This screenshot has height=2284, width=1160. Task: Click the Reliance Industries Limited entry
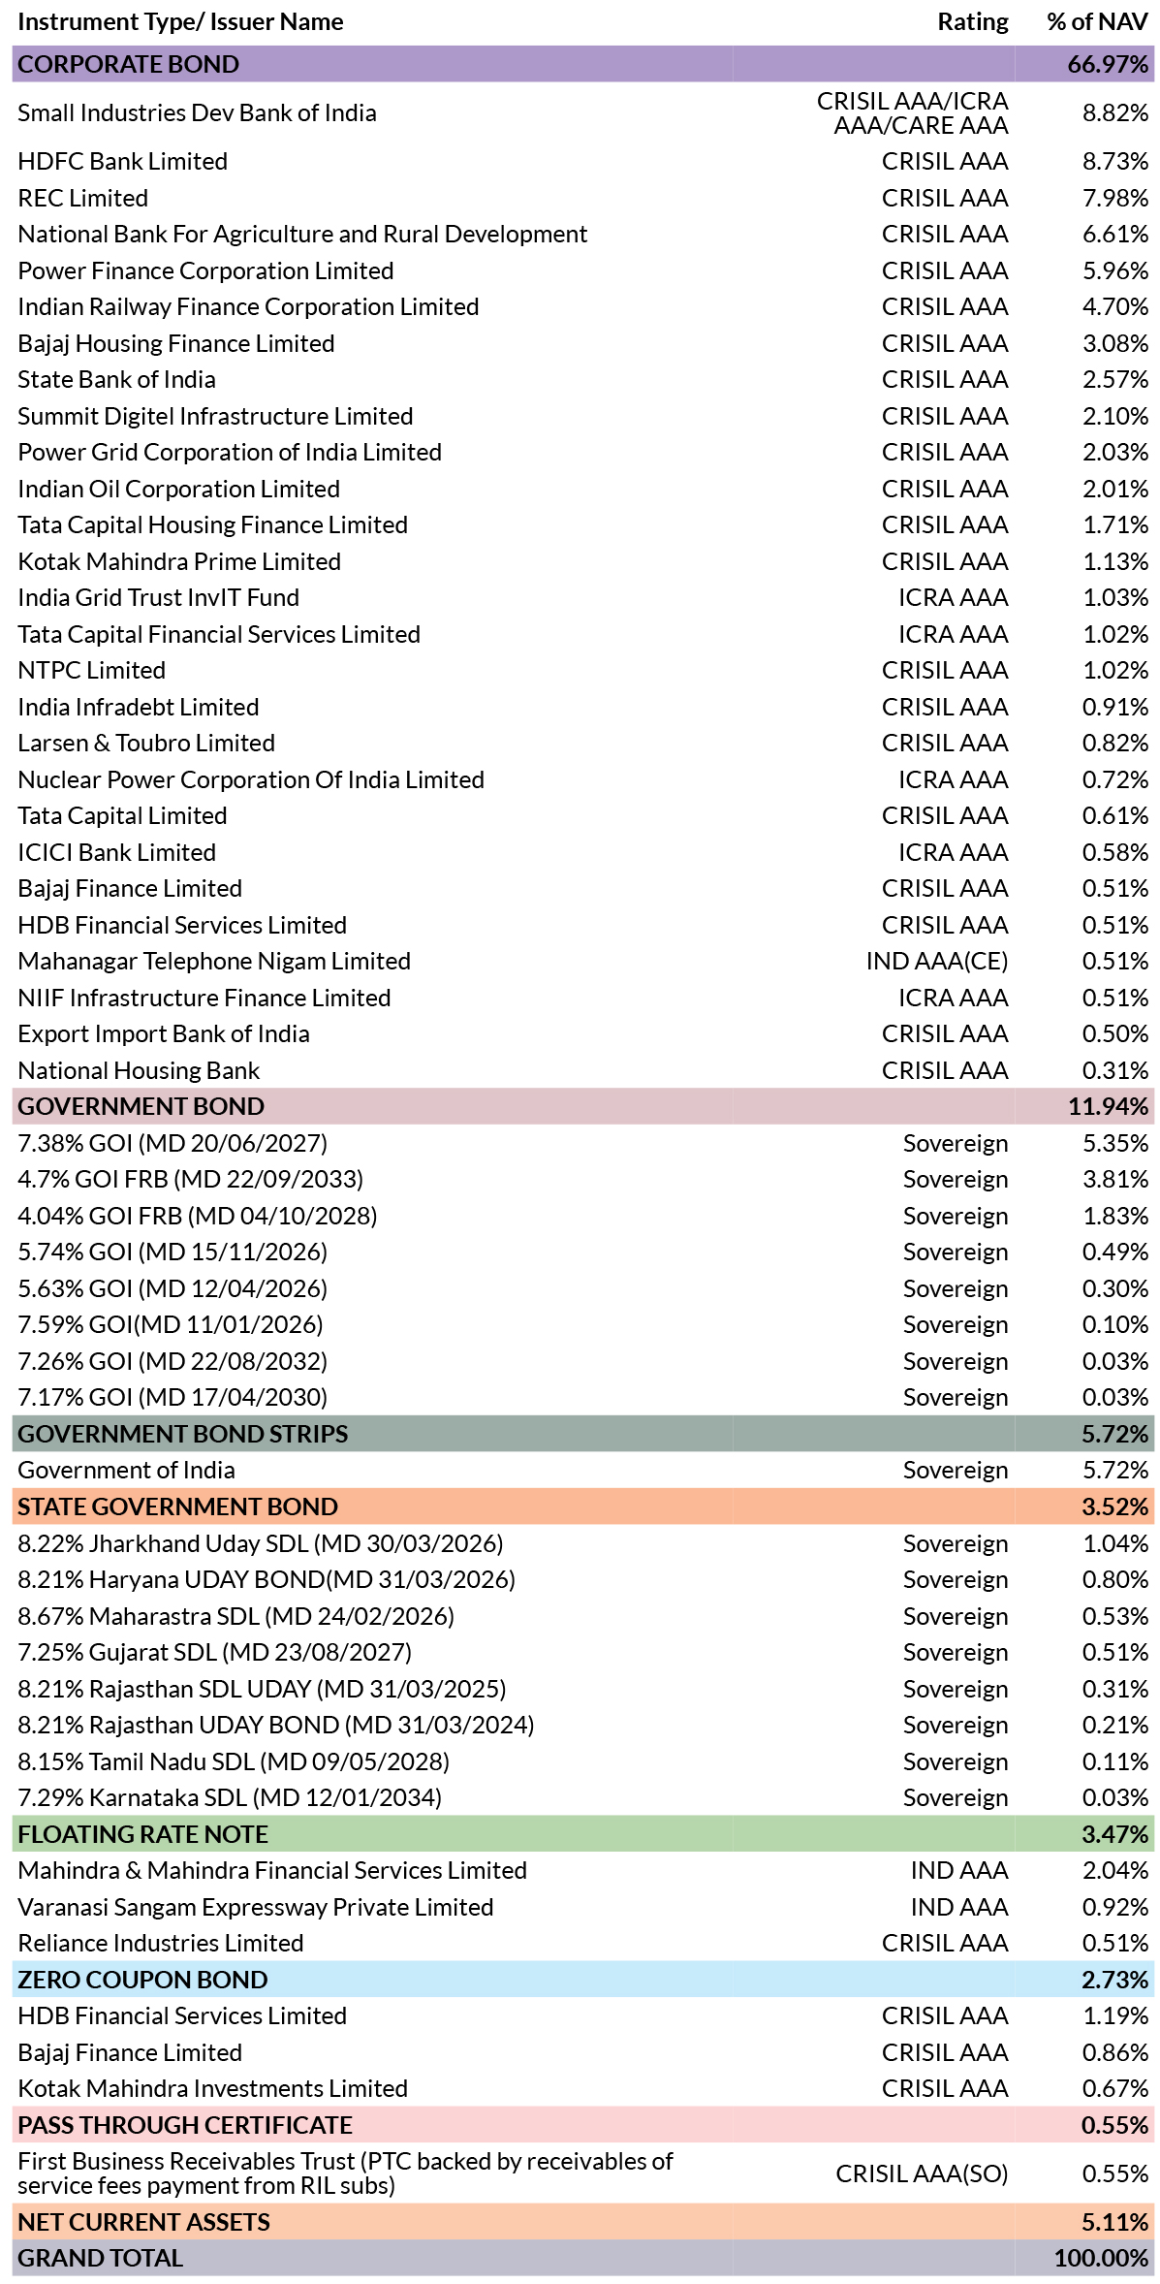pyautogui.click(x=160, y=1943)
